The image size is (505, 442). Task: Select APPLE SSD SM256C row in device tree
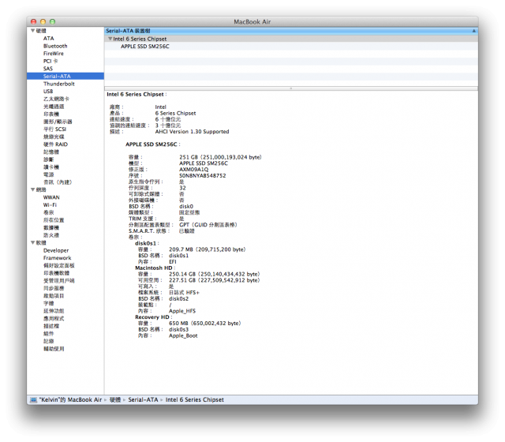point(291,47)
